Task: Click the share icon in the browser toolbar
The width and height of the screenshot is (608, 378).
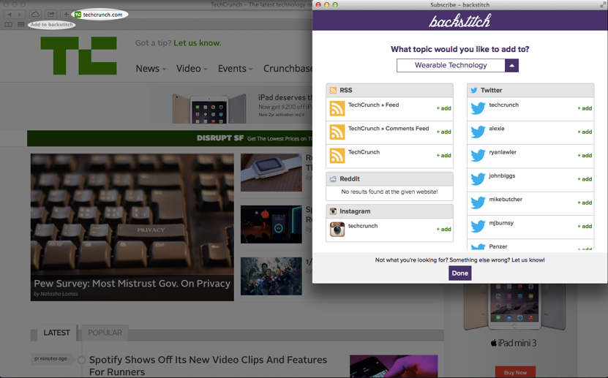Action: [x=50, y=15]
